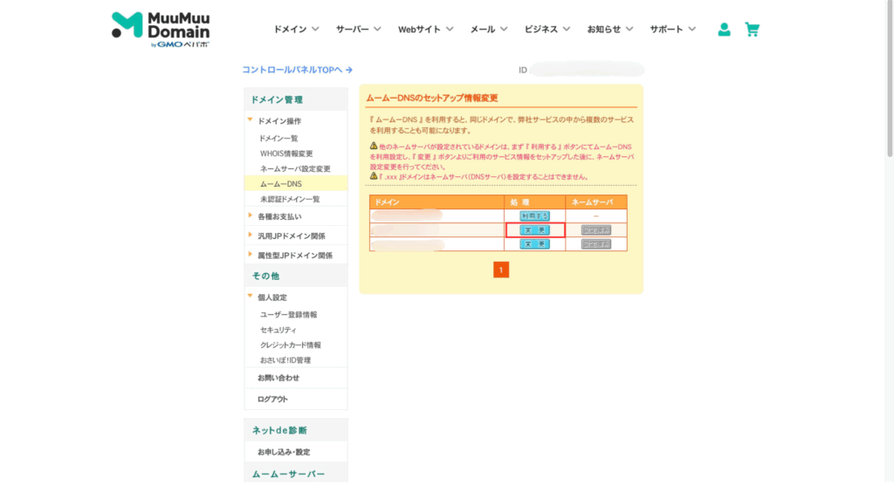
Task: Expand the 各種お支払い section
Action: point(279,216)
